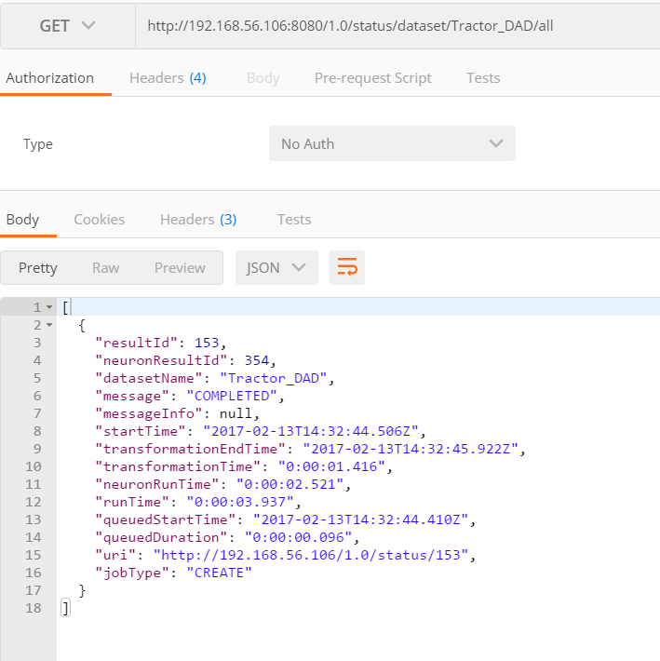This screenshot has width=660, height=661.
Task: Click the Type label in Authorization
Action: click(x=38, y=144)
